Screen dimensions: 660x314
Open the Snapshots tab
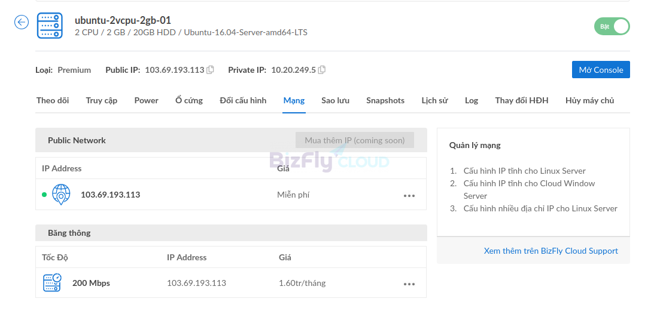point(385,100)
